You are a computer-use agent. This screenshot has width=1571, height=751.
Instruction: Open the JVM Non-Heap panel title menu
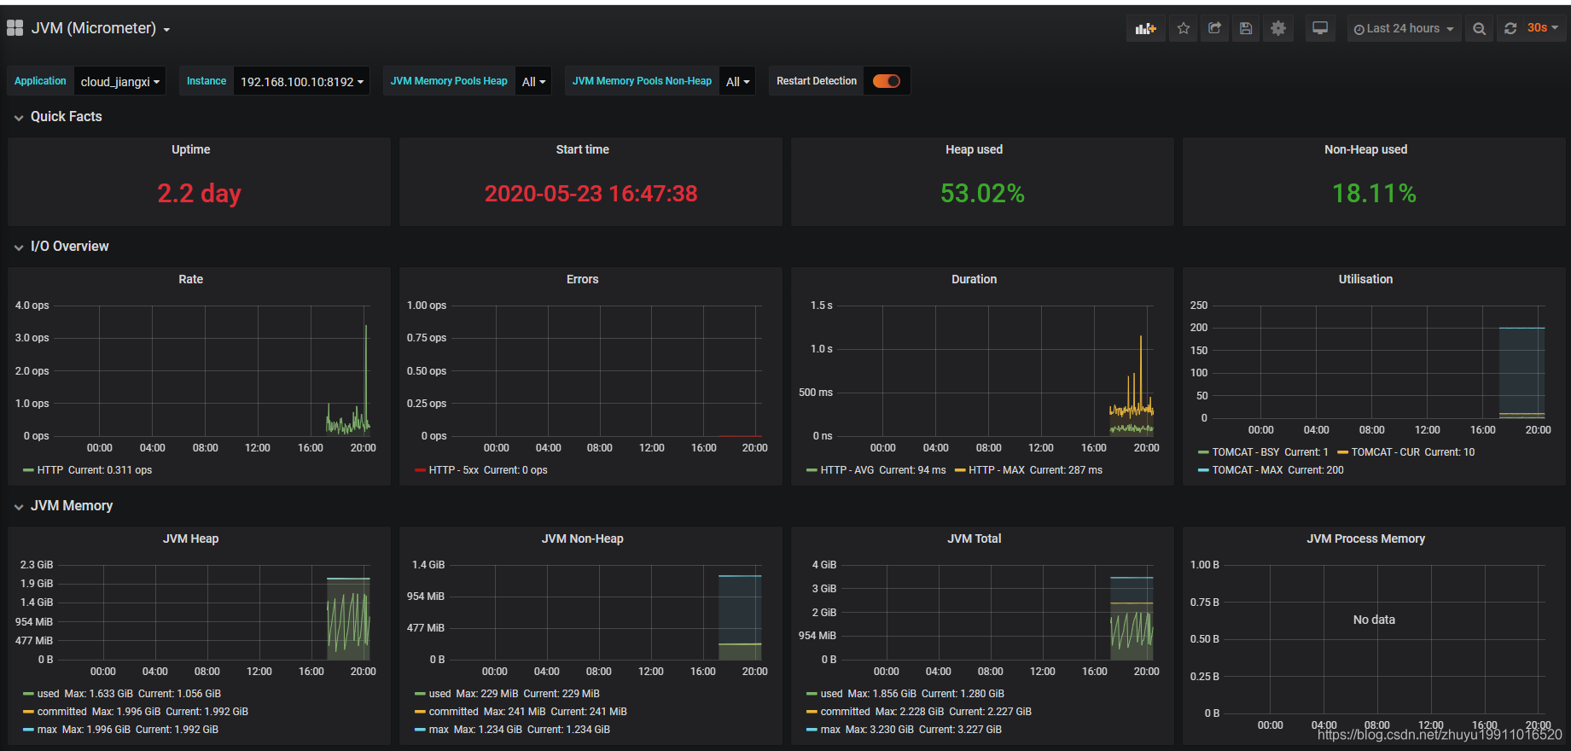(583, 539)
